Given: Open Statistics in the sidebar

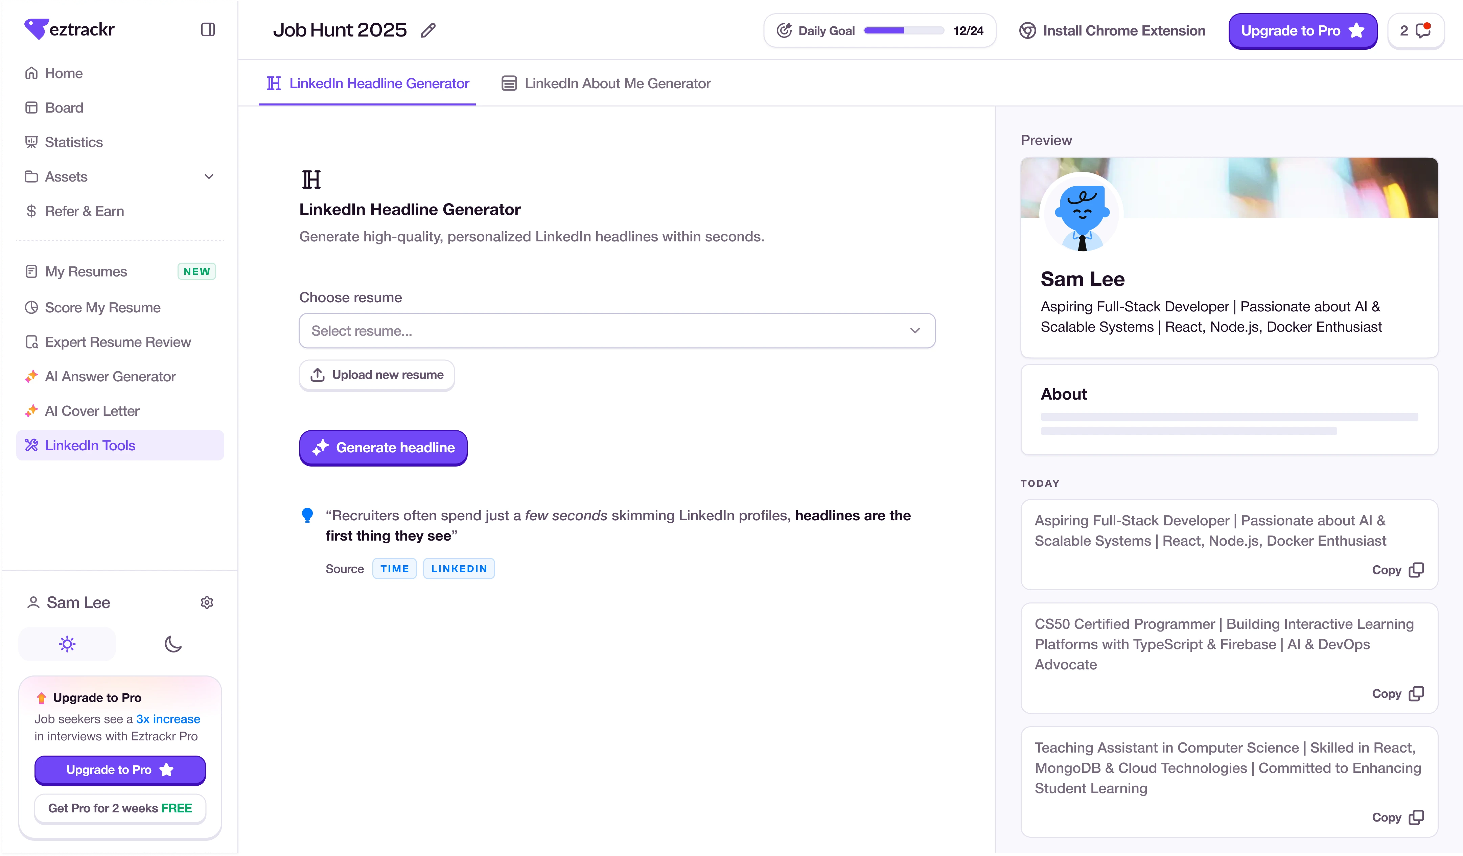Looking at the screenshot, I should 74,142.
